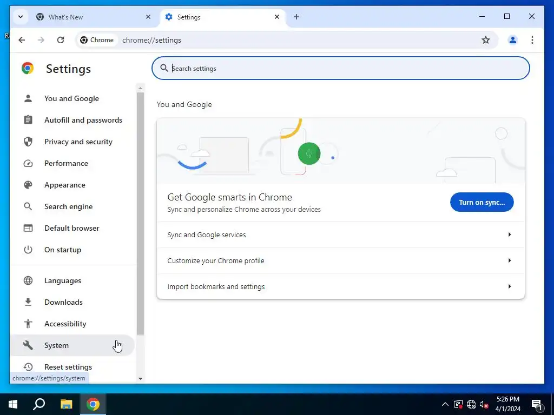Viewport: 554px width, 415px height.
Task: Click the Languages globe icon
Action: pyautogui.click(x=28, y=280)
